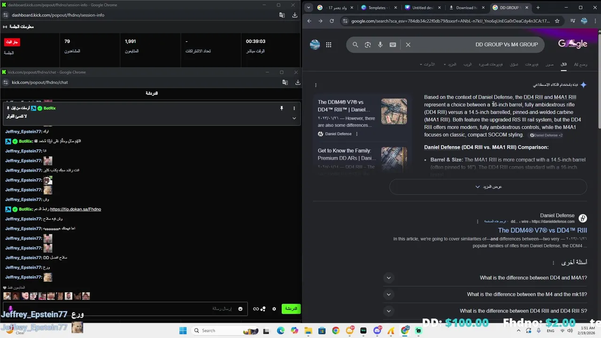Open the related questions section three-dot menu
The height and width of the screenshot is (338, 601).
point(554,263)
